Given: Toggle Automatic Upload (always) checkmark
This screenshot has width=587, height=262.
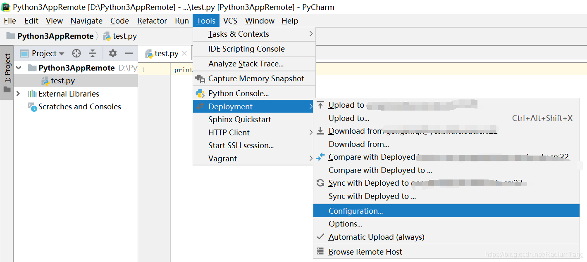Looking at the screenshot, I should [x=320, y=237].
